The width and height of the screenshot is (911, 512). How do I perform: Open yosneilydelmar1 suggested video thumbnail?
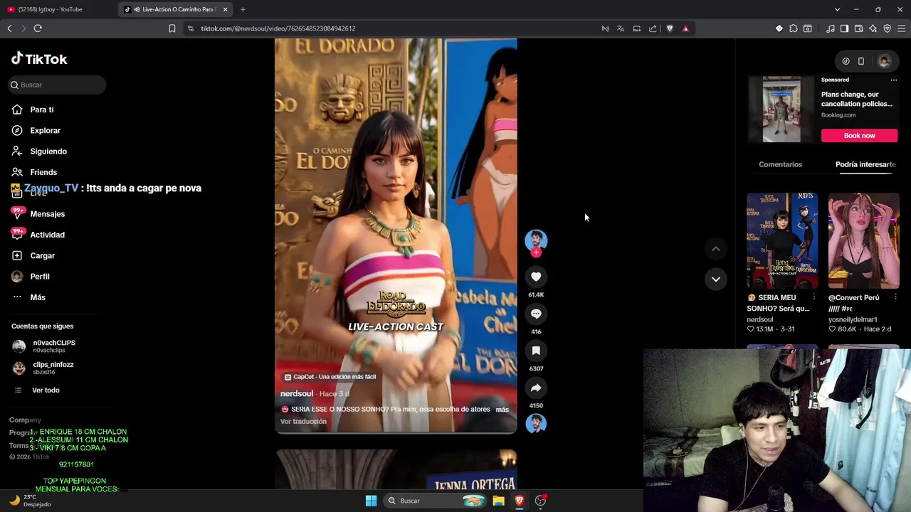tap(863, 240)
